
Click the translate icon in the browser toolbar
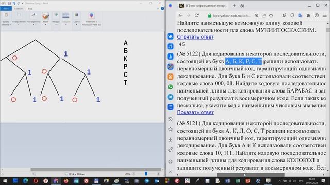300,15
